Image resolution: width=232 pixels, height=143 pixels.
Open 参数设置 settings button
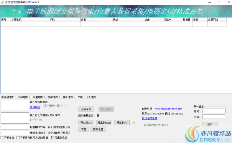(x=98, y=129)
